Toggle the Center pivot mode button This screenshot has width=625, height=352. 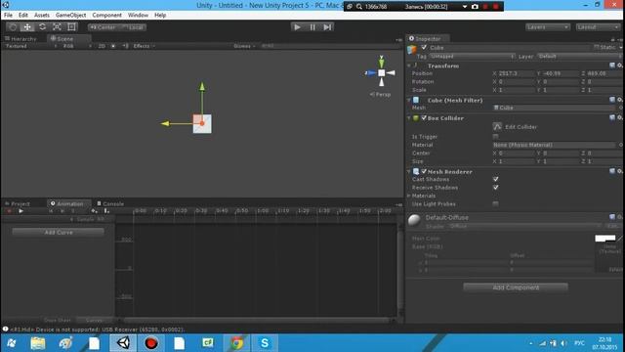(x=103, y=27)
